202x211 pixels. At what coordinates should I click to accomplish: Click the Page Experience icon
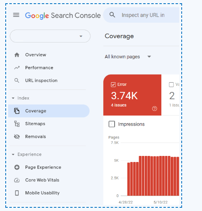(x=17, y=167)
